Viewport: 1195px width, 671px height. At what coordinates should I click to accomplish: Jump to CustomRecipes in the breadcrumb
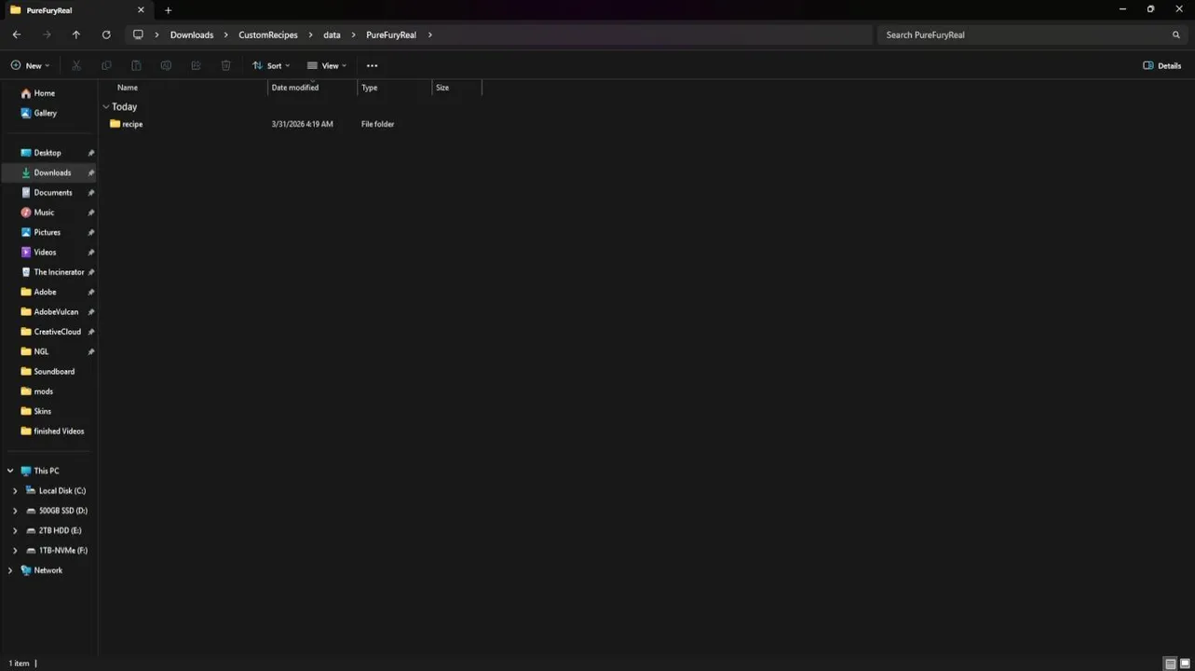(268, 34)
